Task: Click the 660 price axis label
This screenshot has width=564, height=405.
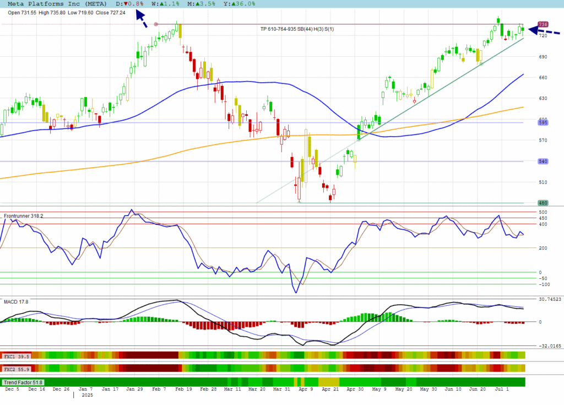Action: click(543, 78)
